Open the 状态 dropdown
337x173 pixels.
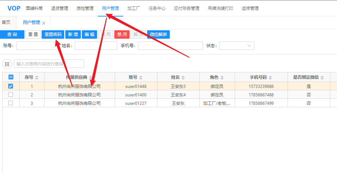[236, 46]
